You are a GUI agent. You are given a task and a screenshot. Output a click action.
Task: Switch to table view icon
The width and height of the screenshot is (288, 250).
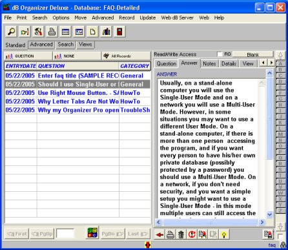tap(65, 32)
